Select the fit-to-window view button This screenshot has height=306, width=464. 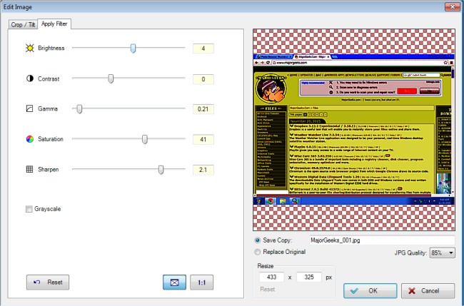(x=175, y=282)
